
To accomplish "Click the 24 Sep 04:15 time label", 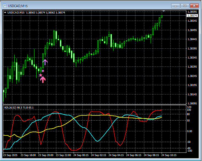I will 116,155.
